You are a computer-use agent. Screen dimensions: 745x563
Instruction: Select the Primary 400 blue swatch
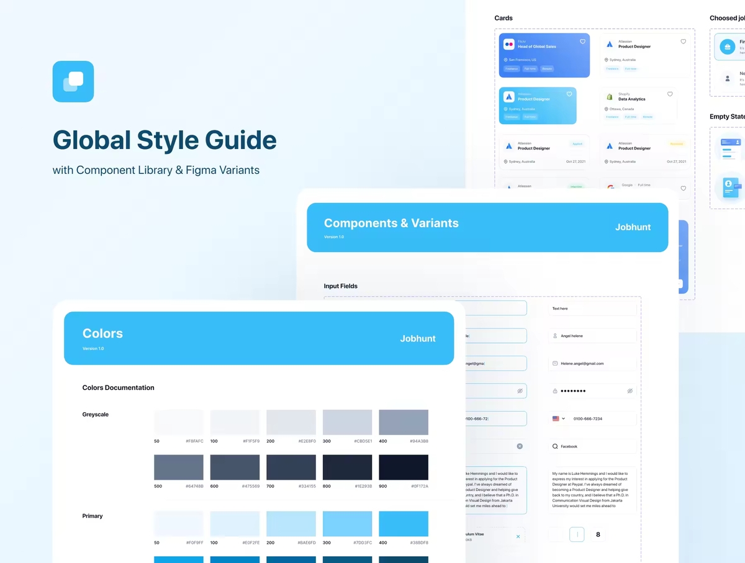tap(403, 524)
